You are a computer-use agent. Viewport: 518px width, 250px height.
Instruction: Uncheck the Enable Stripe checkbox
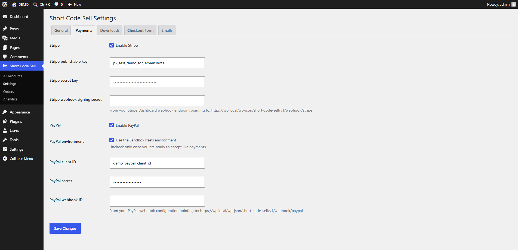coord(112,45)
